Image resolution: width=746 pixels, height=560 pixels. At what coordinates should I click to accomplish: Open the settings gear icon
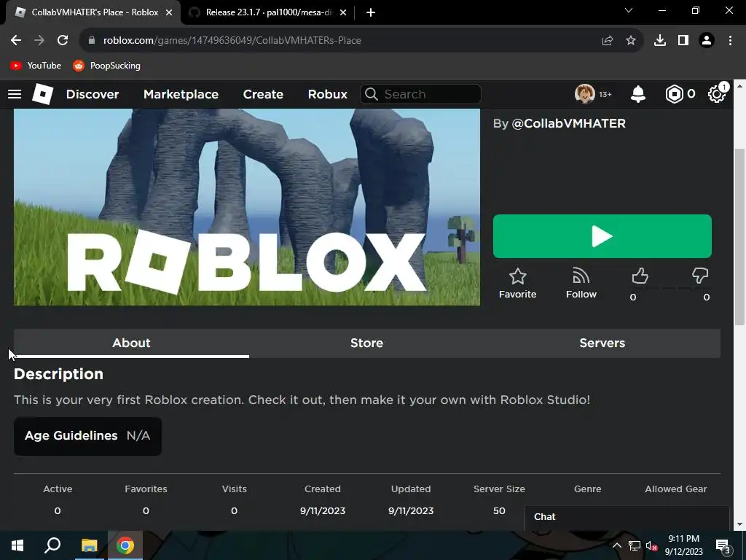pyautogui.click(x=716, y=94)
